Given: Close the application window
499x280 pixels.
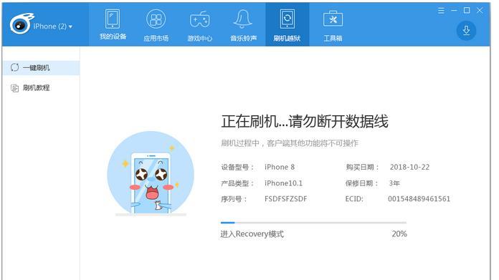Looking at the screenshot, I should 480,11.
